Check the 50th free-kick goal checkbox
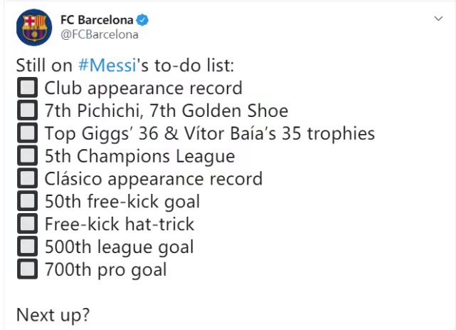 pos(27,202)
